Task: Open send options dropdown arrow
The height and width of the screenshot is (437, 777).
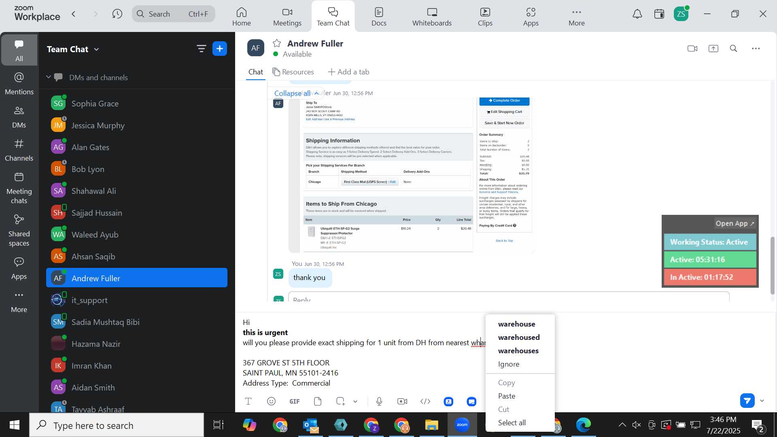Action: coord(762,401)
